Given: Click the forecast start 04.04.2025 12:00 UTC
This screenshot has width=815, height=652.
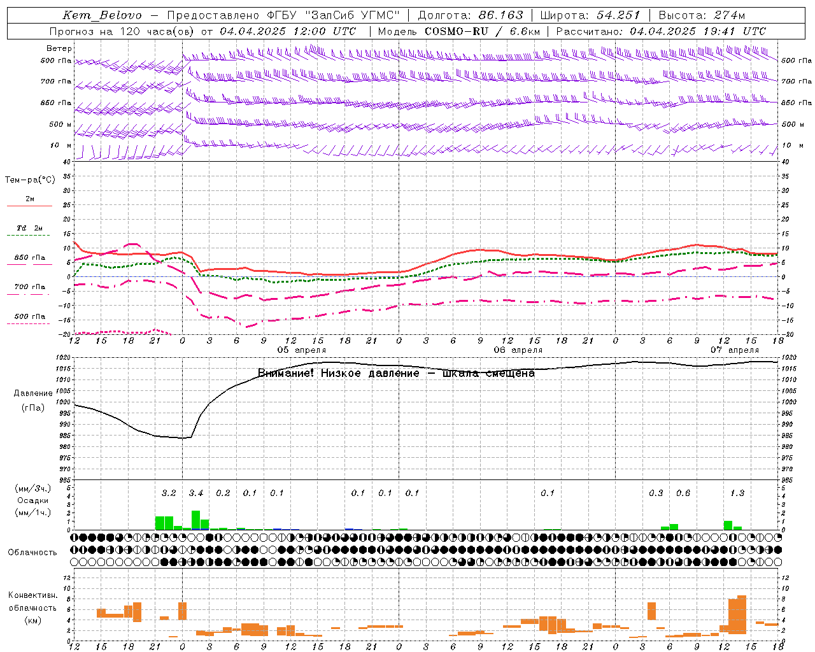Looking at the screenshot, I should click(x=288, y=31).
